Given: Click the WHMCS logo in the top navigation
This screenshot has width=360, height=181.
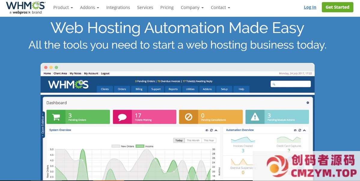Looking at the screenshot, I should 26,7.
